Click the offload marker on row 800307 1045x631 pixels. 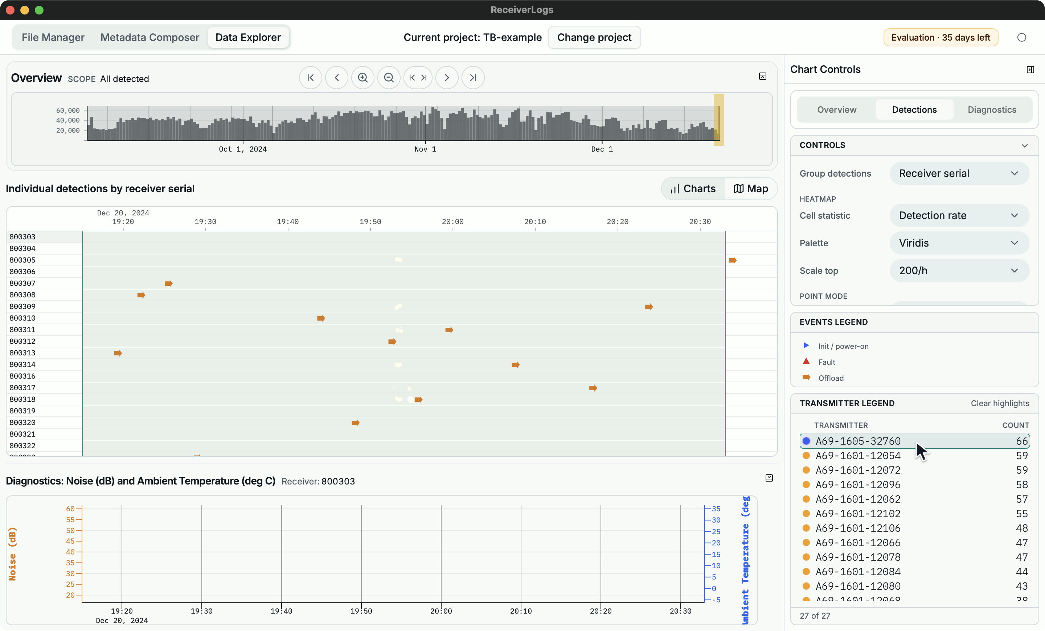(x=168, y=284)
